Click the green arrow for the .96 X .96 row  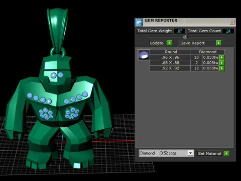tap(222, 57)
